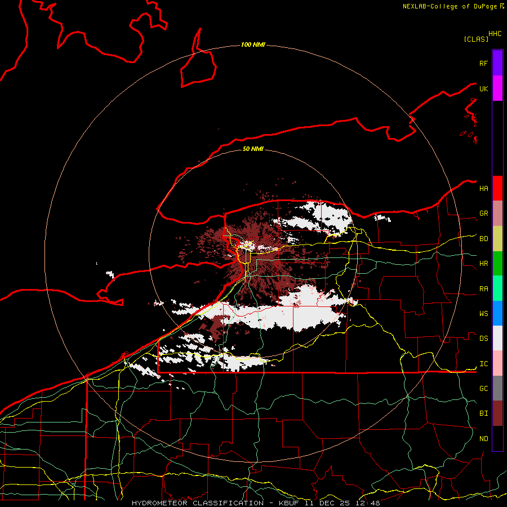
Task: Click the [CLAS] legend header
Action: 476,39
